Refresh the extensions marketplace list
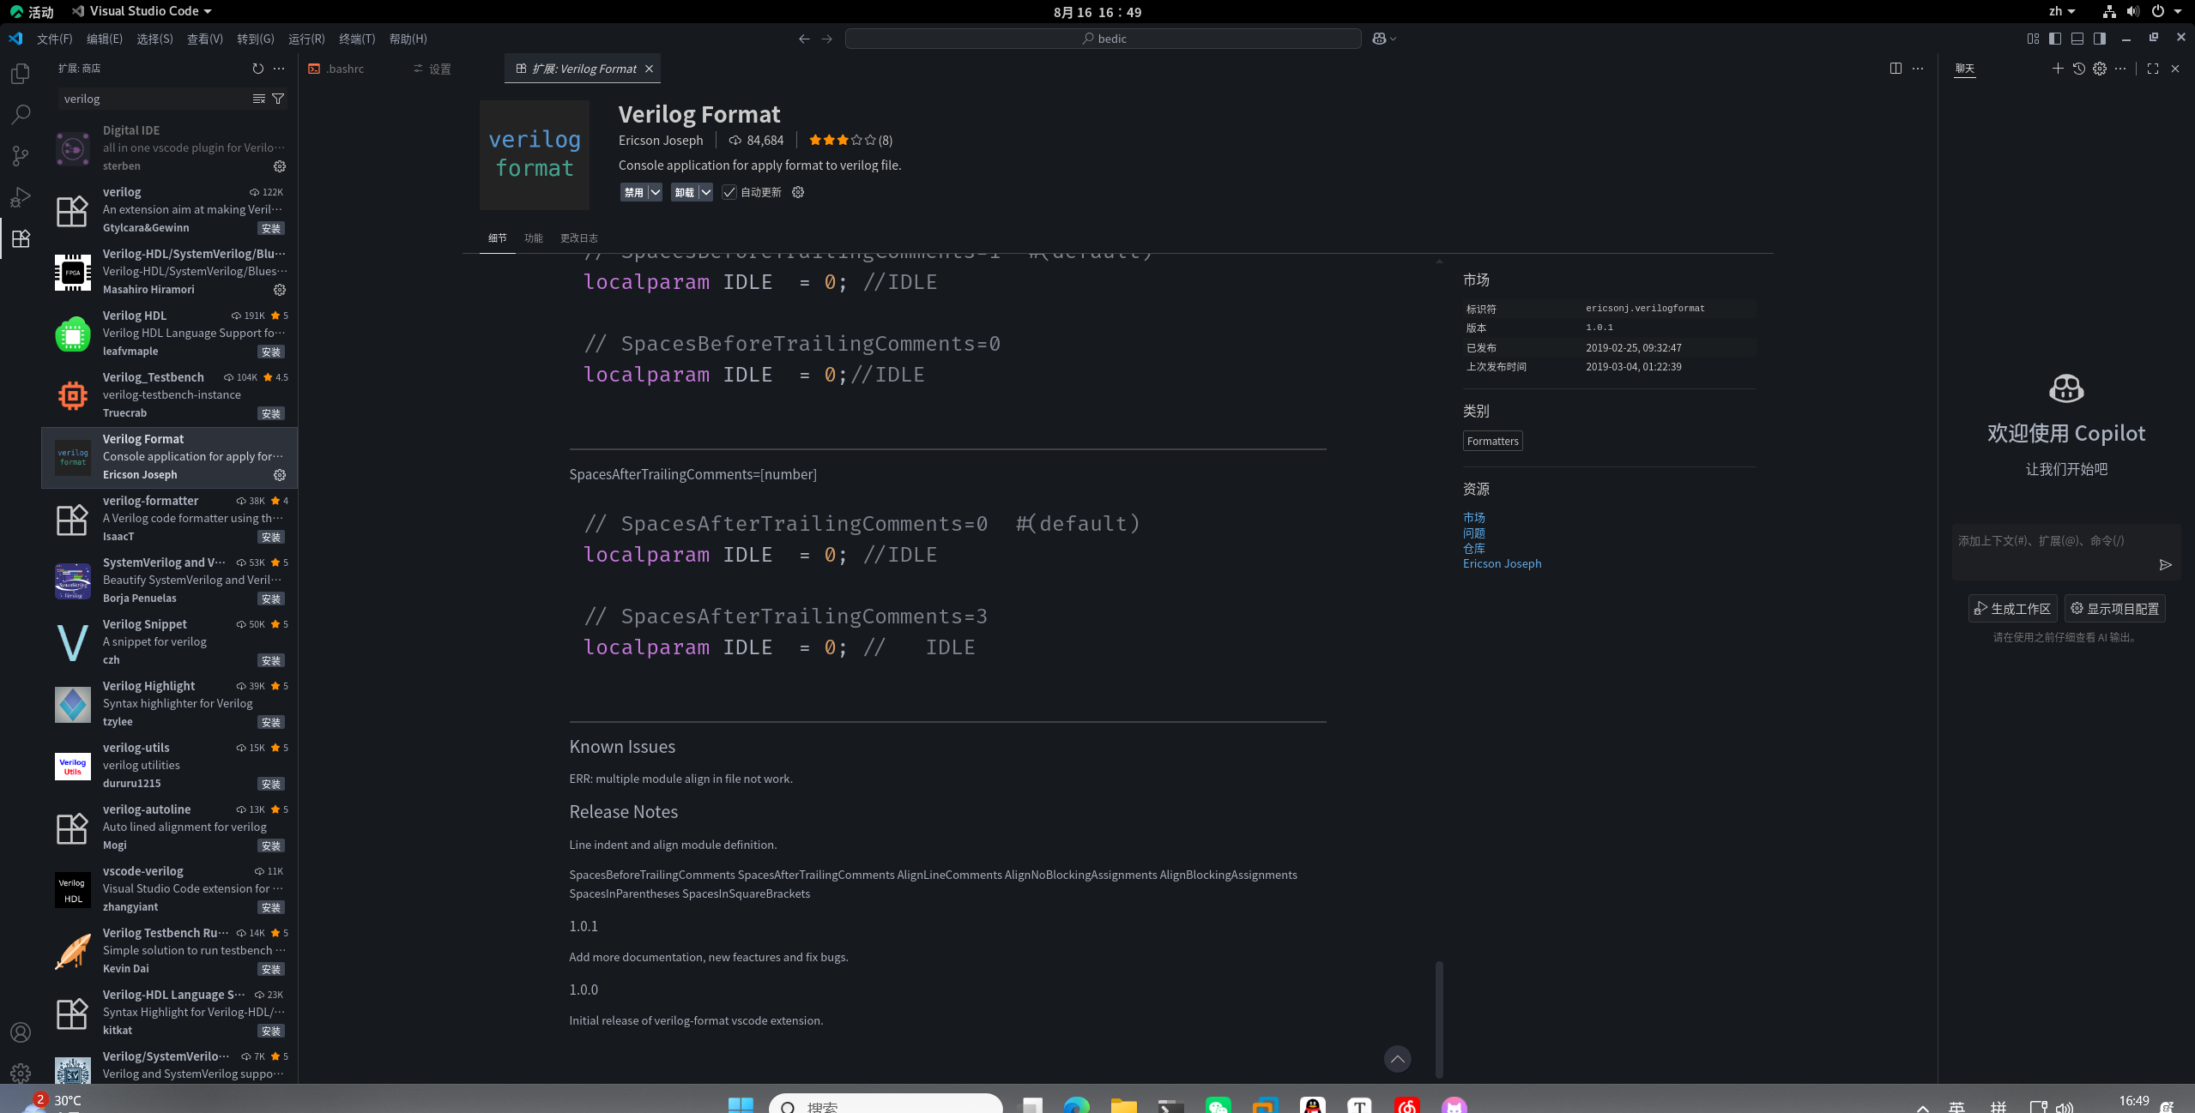 point(257,69)
